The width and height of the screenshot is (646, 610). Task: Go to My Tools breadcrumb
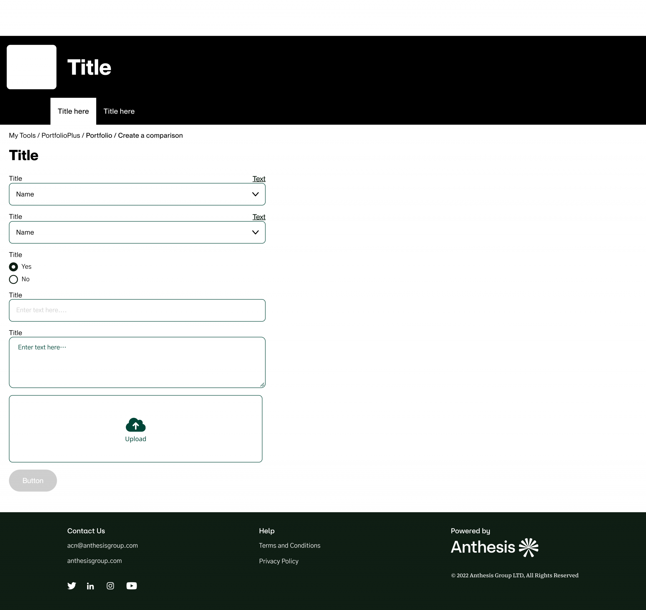click(x=22, y=135)
